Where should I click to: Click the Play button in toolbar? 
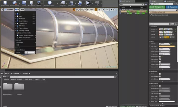(x=88, y=3)
